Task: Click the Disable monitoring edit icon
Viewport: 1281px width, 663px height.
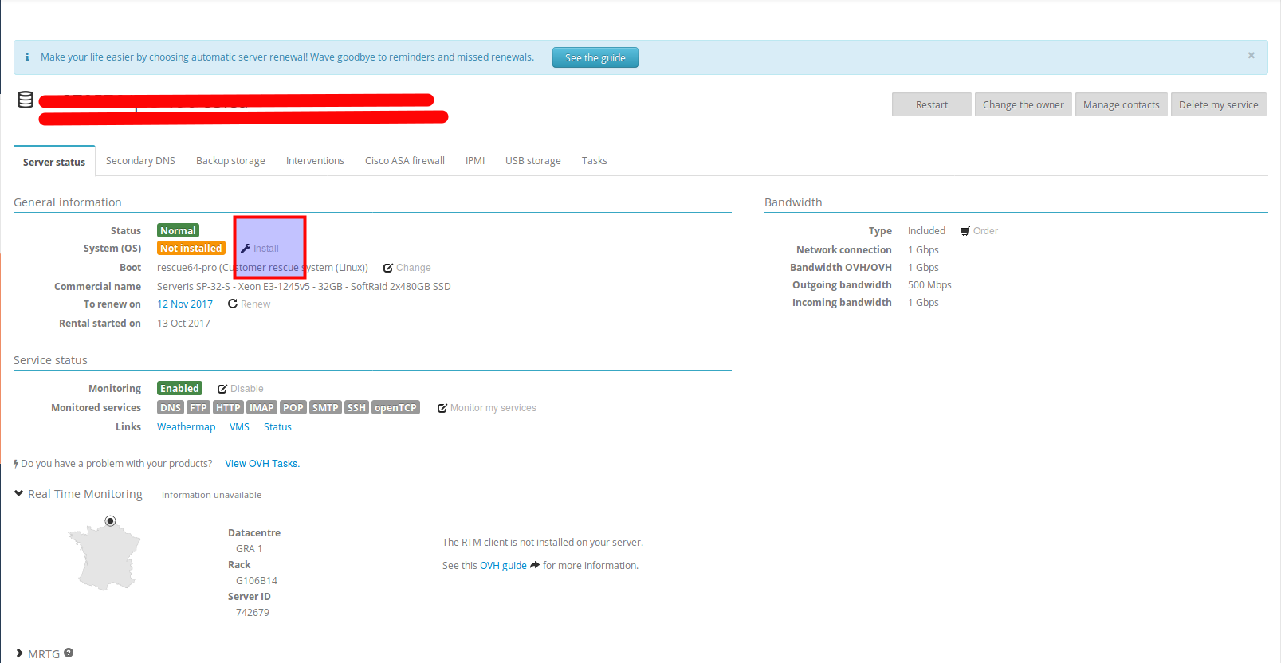Action: pos(222,389)
